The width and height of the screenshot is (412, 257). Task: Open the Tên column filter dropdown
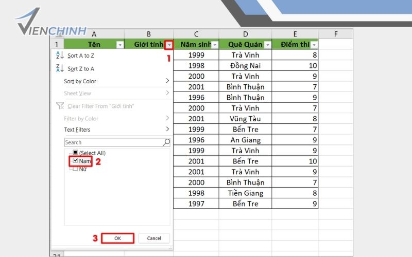[120, 45]
